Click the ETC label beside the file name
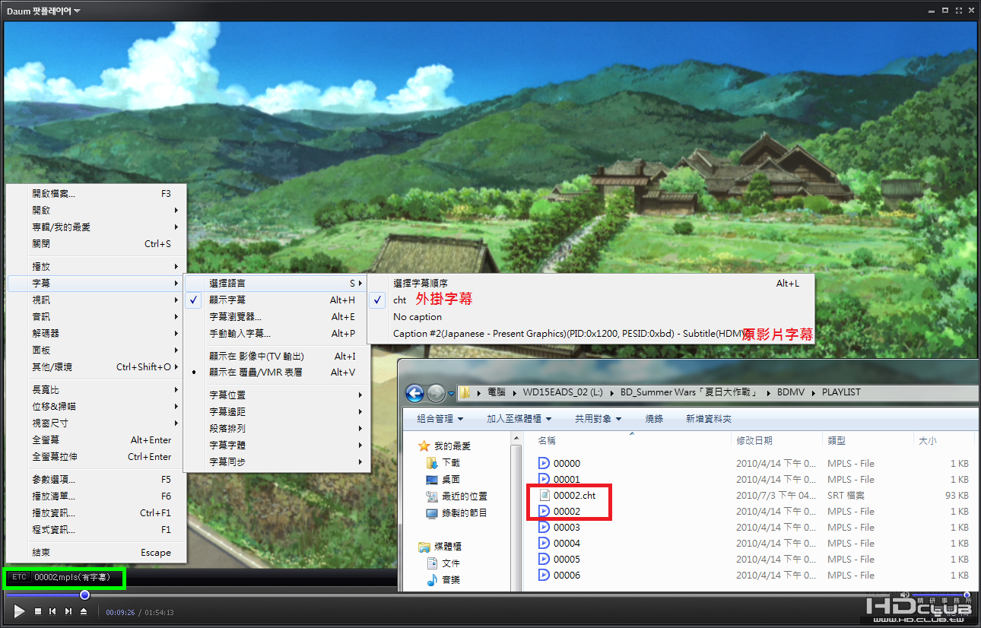The height and width of the screenshot is (628, 981). pyautogui.click(x=19, y=578)
